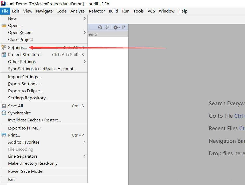245x185 pixels.
Task: Open the File menu
Action: [x=5, y=11]
